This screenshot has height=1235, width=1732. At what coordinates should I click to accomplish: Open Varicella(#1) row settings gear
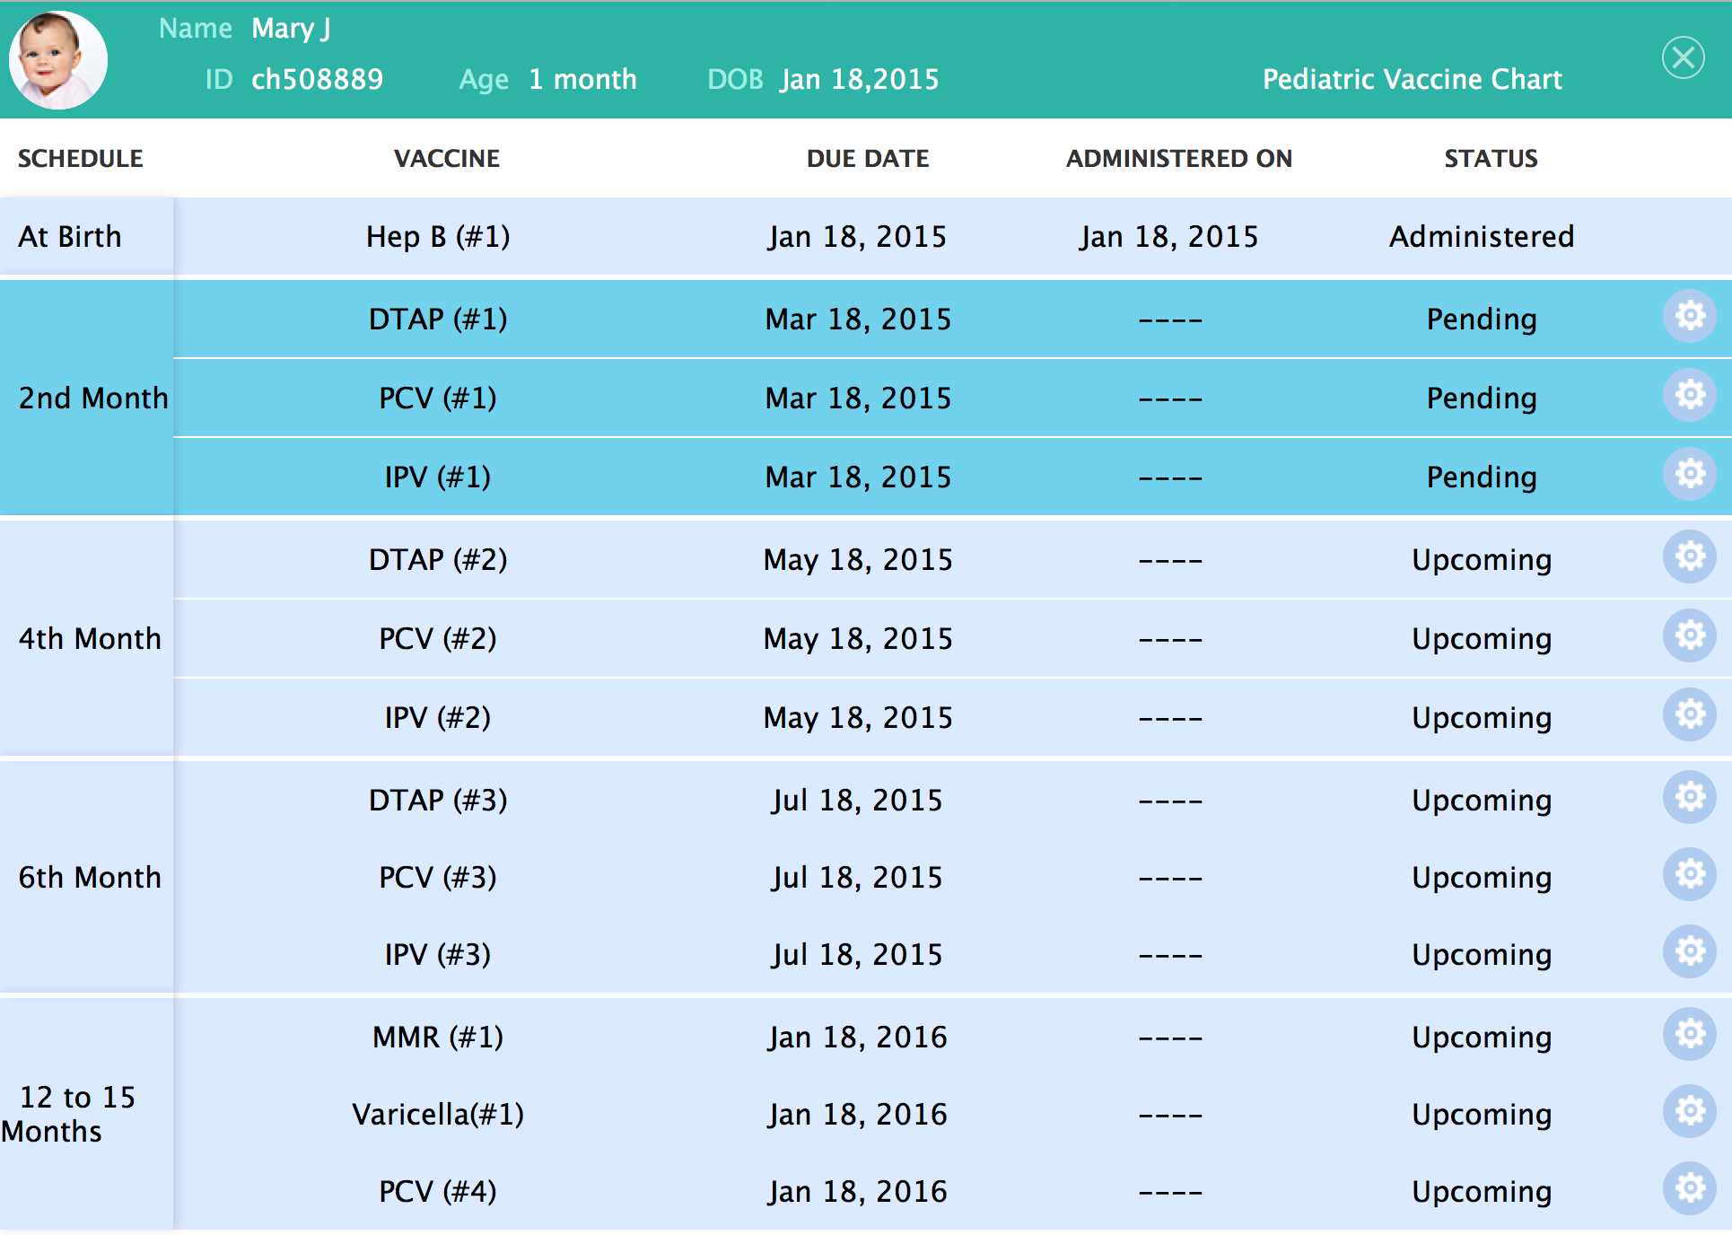pos(1690,1111)
